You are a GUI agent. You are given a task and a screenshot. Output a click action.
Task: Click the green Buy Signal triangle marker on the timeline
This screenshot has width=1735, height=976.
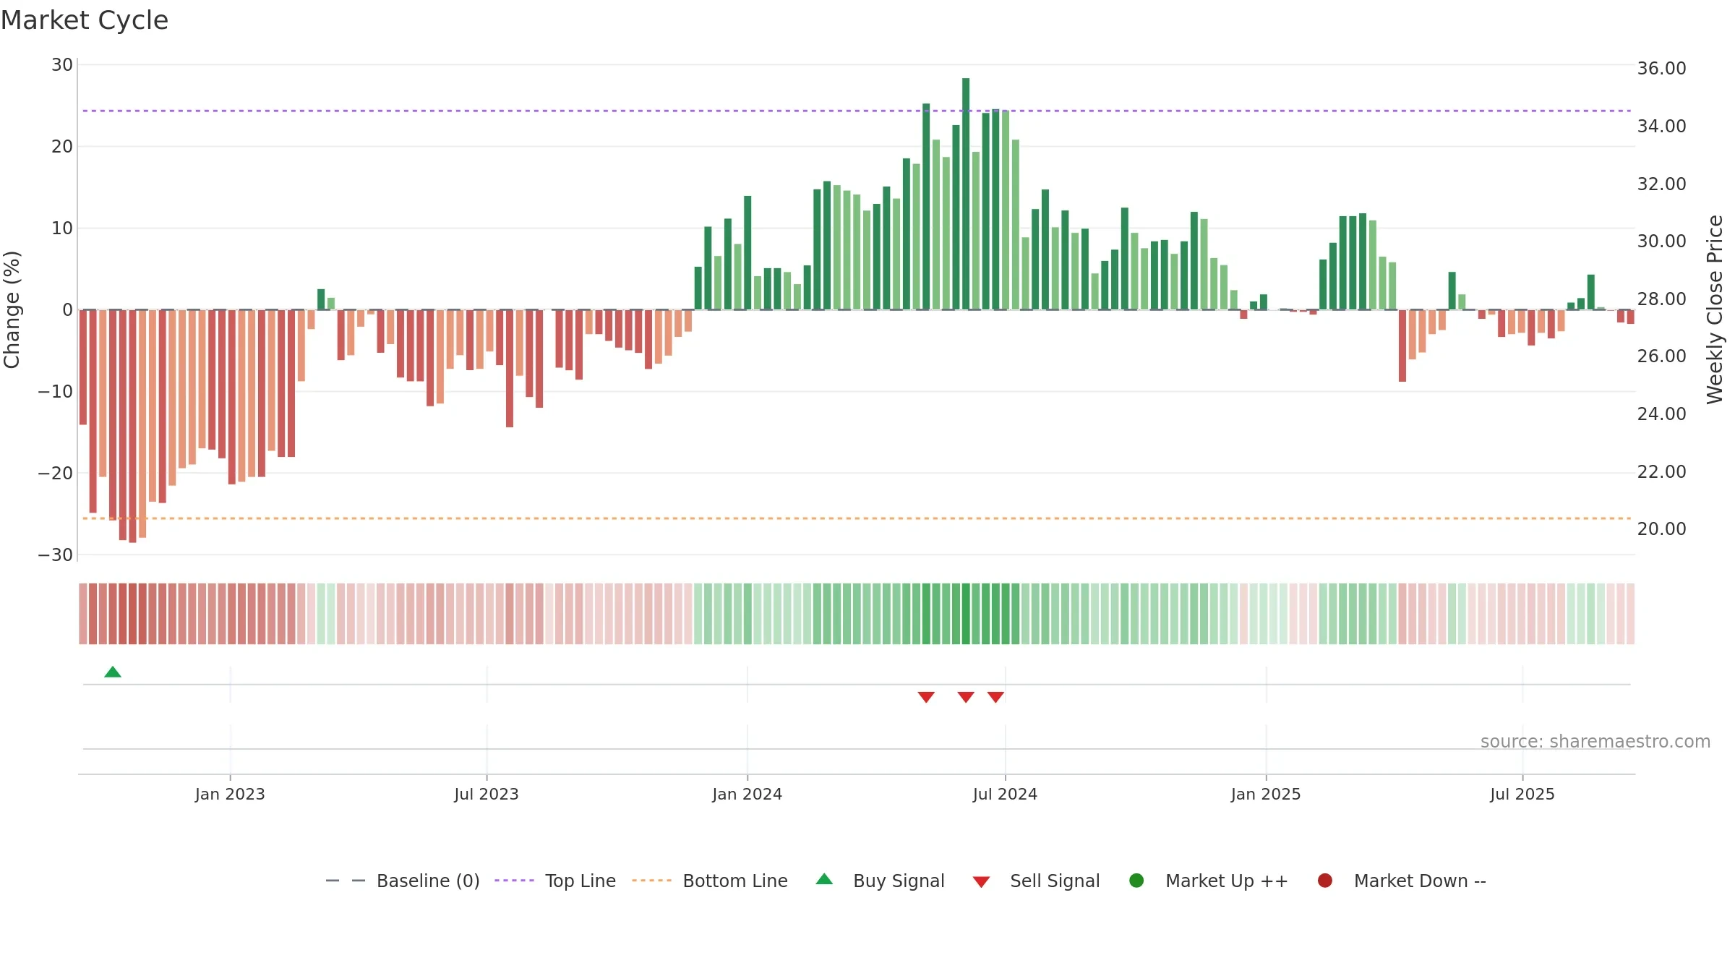click(113, 672)
